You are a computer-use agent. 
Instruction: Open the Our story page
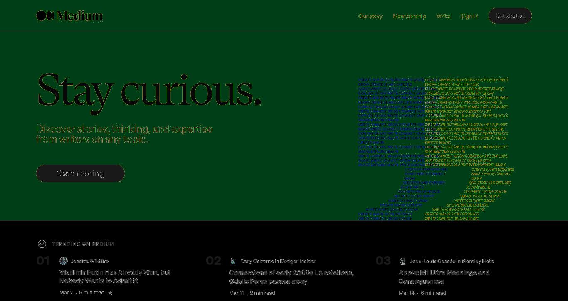tap(370, 16)
